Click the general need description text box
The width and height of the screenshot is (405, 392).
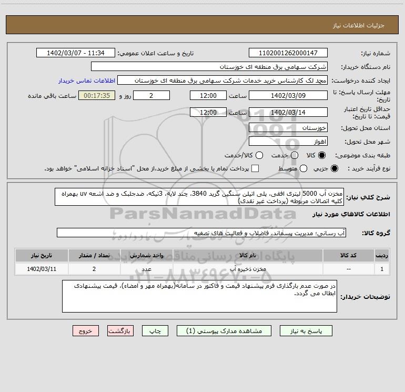pyautogui.click(x=199, y=197)
